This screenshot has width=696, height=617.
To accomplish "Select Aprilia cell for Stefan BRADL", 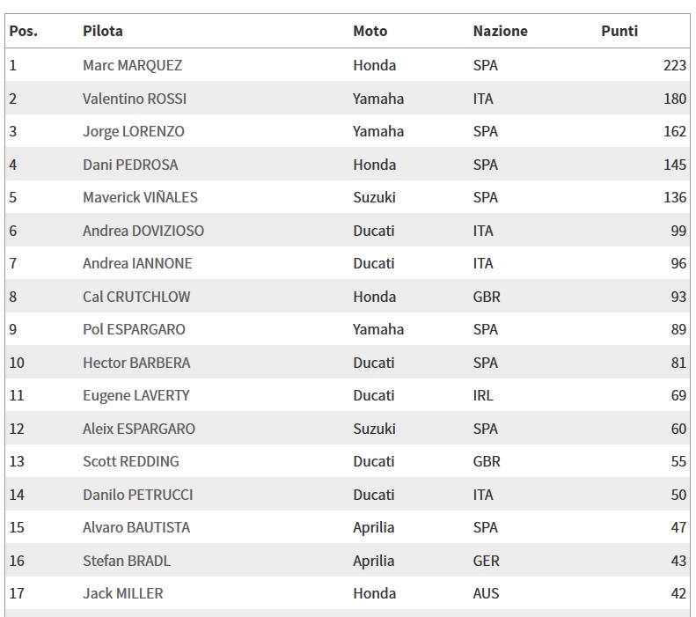I will [373, 561].
